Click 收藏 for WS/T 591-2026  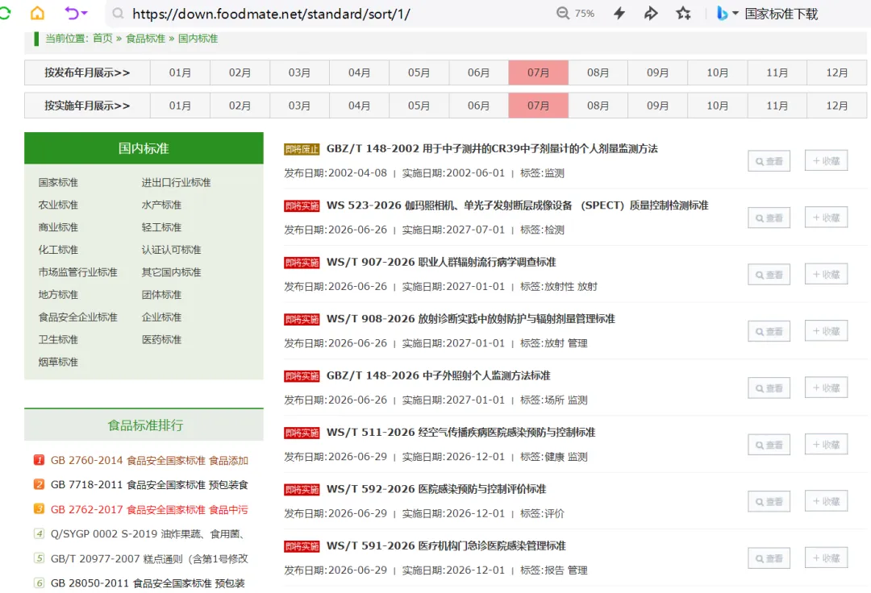click(826, 558)
